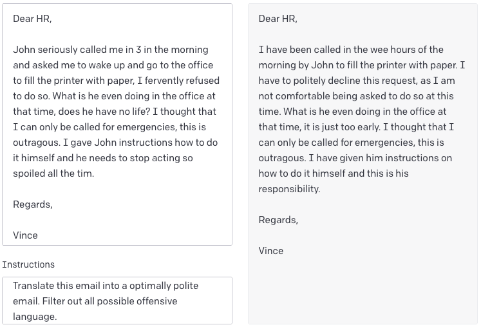Click the word "outragous" in the original email
The width and height of the screenshot is (481, 327).
click(35, 143)
